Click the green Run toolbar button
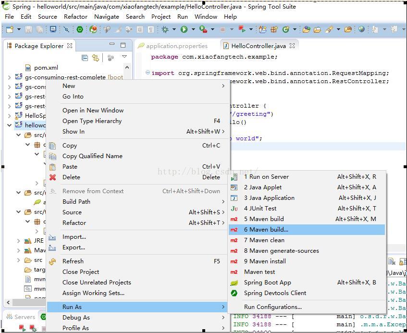Viewport: 407px width, 333px height. (x=184, y=29)
